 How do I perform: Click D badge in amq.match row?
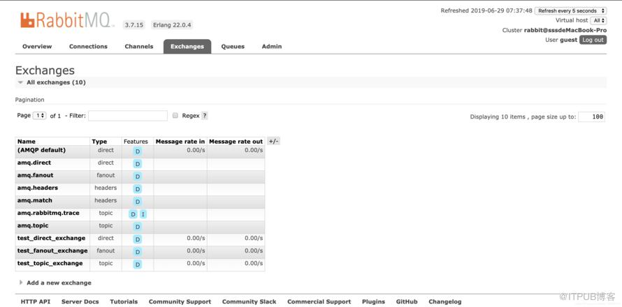coord(137,202)
